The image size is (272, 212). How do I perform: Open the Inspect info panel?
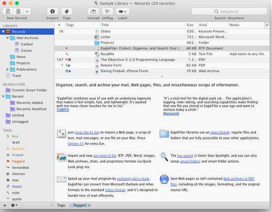[52, 12]
